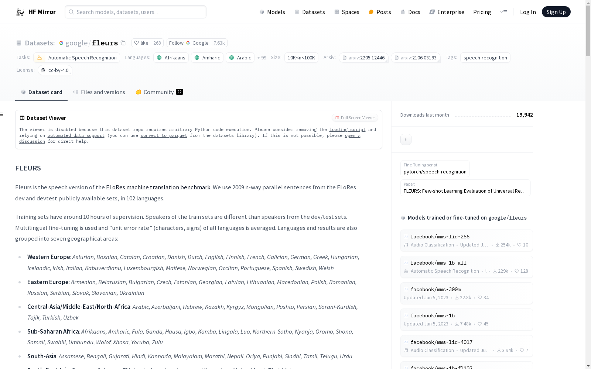The width and height of the screenshot is (591, 369).
Task: Open Posts from the top navigation
Action: [380, 12]
